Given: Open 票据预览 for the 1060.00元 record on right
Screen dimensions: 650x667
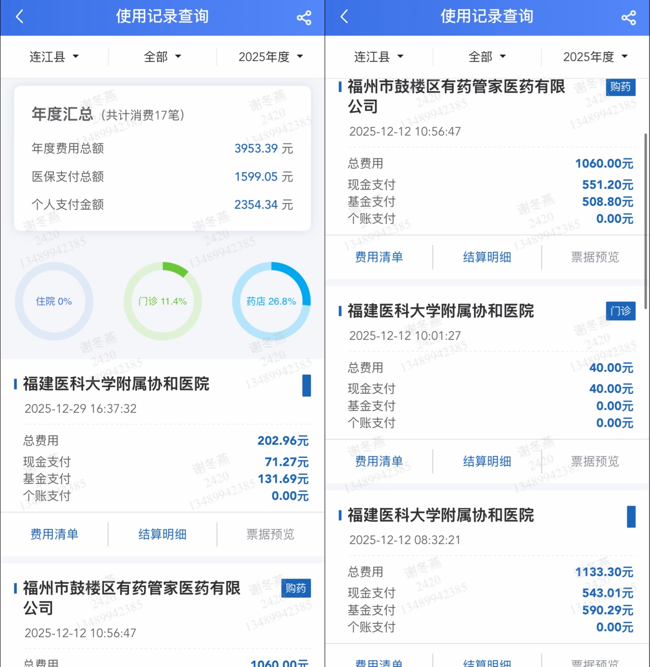Looking at the screenshot, I should click(595, 257).
